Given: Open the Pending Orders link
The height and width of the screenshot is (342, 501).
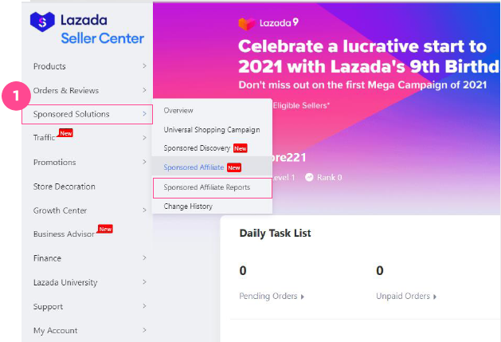Looking at the screenshot, I should [268, 297].
